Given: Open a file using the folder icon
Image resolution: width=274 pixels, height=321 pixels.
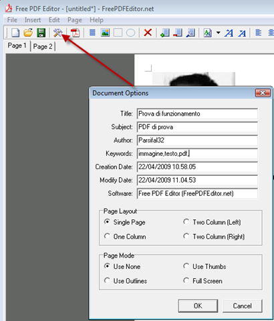Looking at the screenshot, I should (x=28, y=33).
